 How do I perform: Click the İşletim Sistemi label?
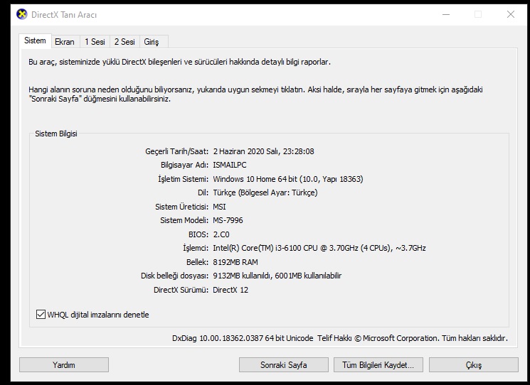coord(184,179)
